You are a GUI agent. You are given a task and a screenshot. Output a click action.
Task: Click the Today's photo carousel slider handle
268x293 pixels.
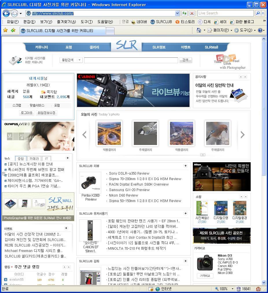(x=203, y=155)
